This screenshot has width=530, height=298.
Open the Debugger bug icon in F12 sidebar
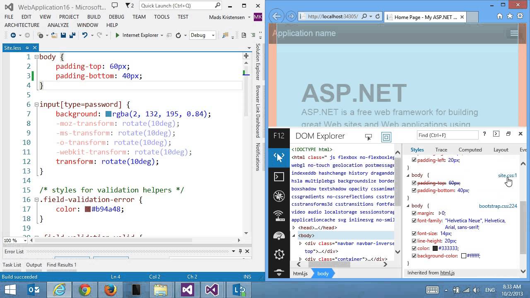(279, 196)
